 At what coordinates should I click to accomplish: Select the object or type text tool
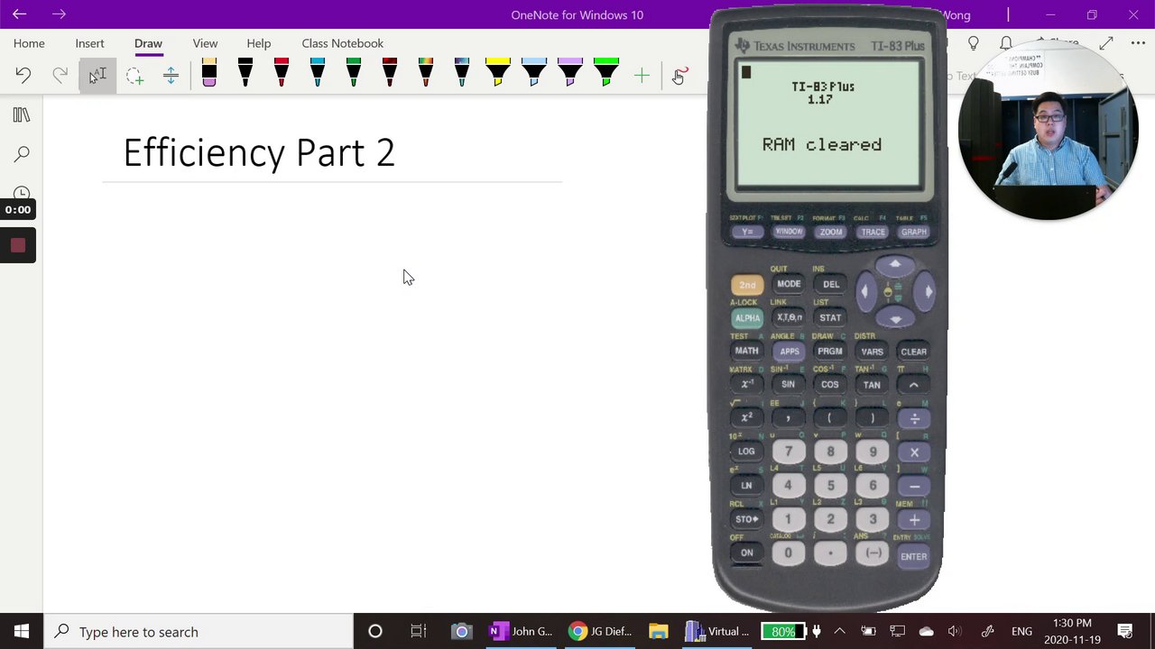97,76
